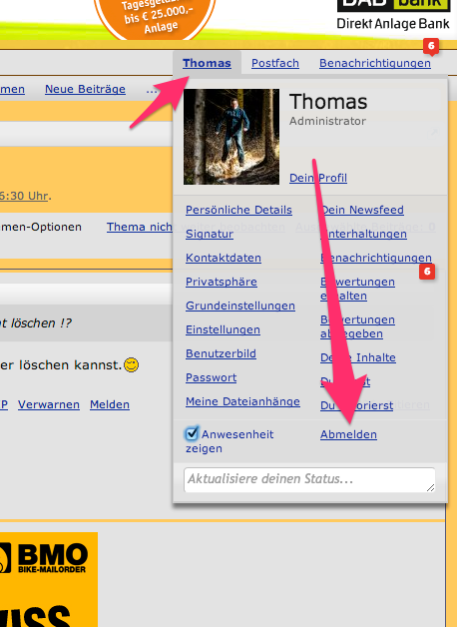This screenshot has height=627, width=457.
Task: Click Thomas's profile avatar picture
Action: pos(231,137)
